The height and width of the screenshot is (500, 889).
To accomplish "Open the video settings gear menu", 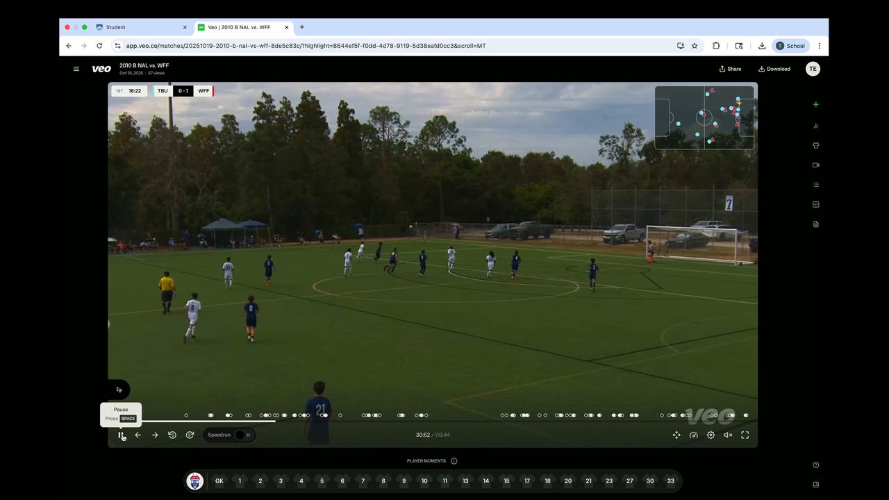I will click(711, 435).
